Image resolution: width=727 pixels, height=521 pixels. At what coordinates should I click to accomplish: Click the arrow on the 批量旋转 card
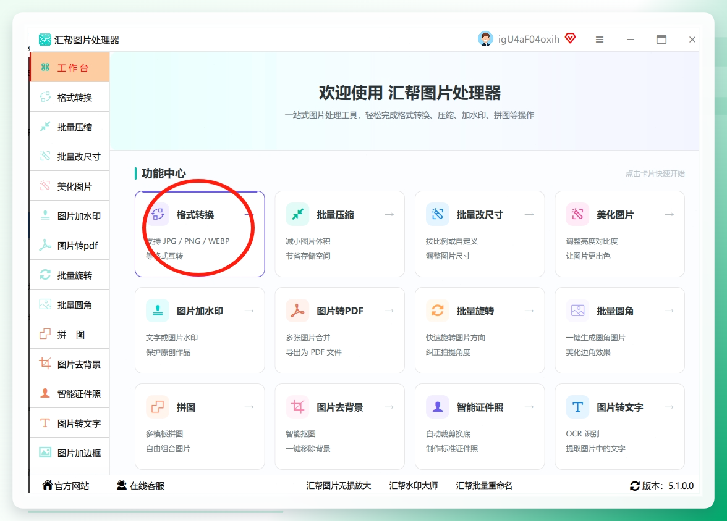tap(529, 311)
